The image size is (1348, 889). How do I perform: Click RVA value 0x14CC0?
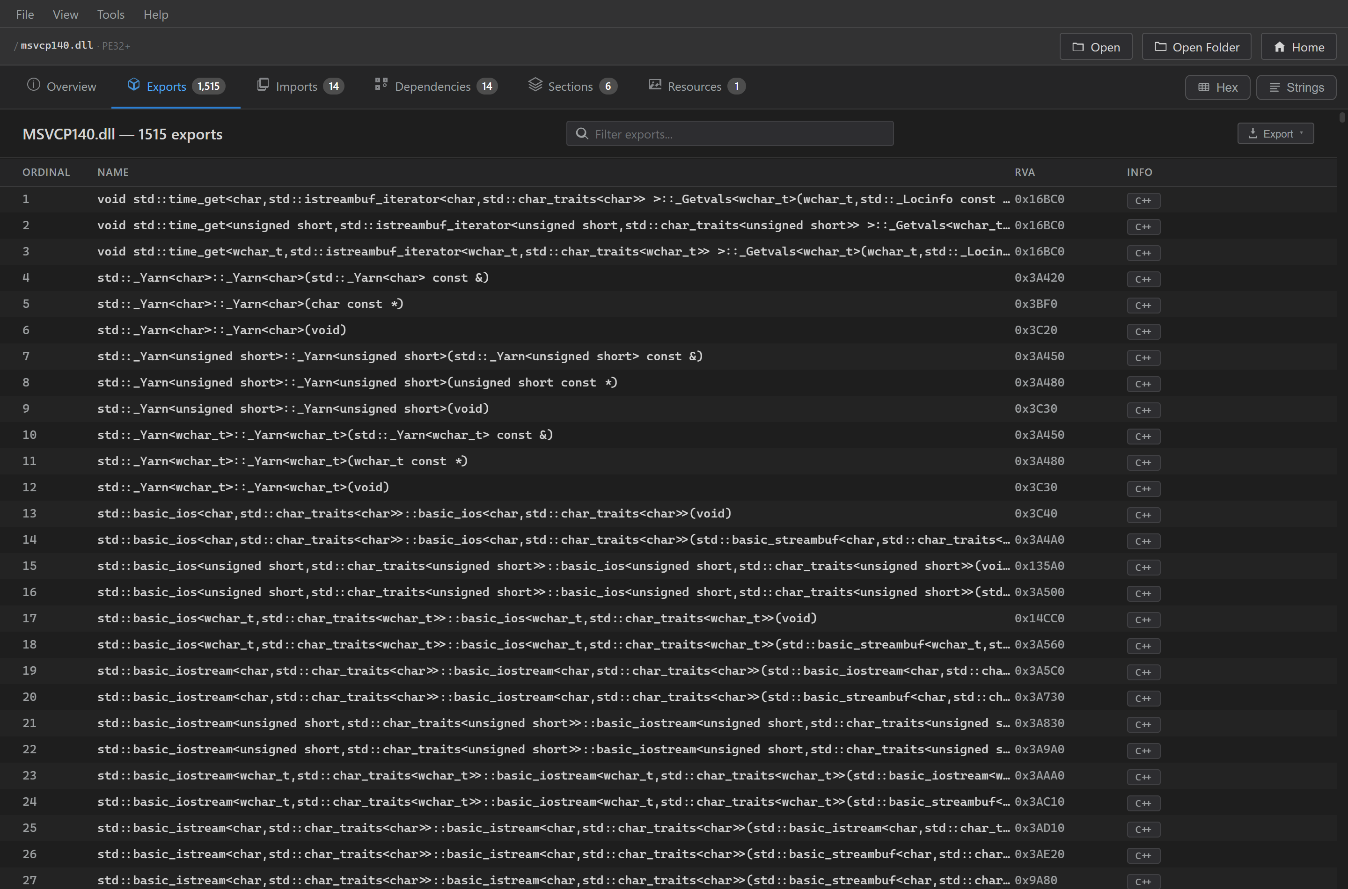[1040, 618]
